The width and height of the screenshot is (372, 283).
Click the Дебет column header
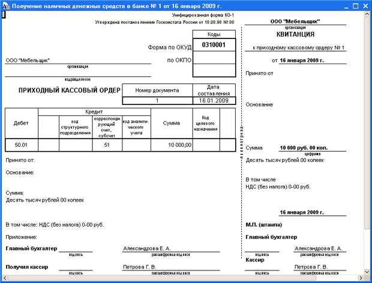(x=22, y=124)
